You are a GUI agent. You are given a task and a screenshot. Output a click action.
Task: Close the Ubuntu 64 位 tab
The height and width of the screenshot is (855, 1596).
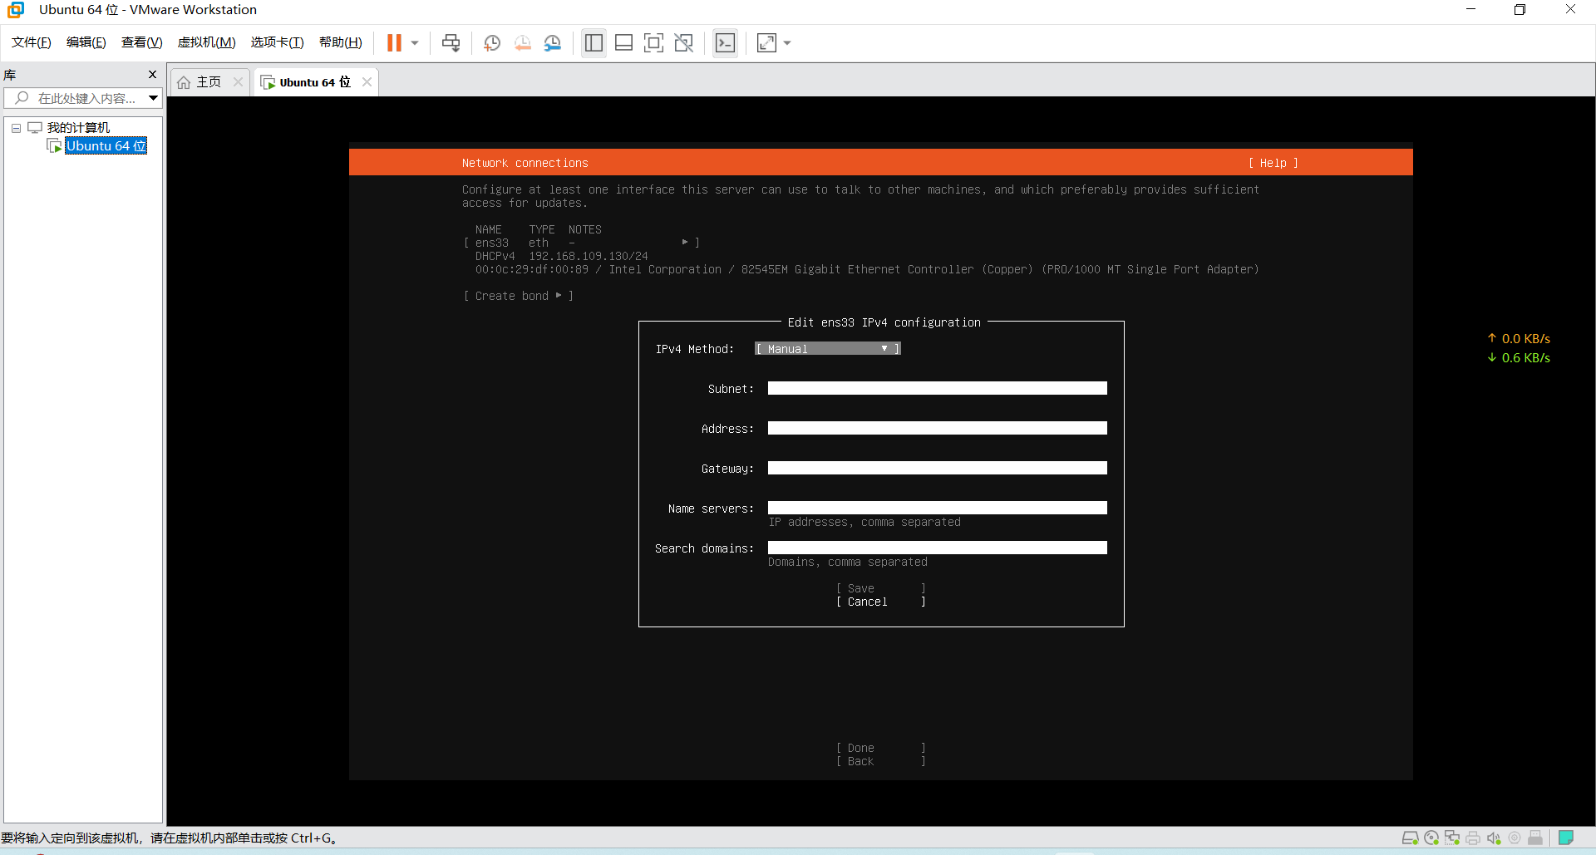[x=367, y=81]
